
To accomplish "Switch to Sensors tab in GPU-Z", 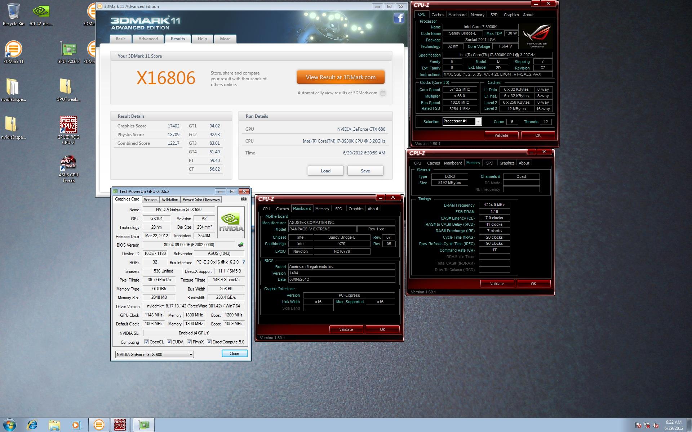I will [150, 200].
